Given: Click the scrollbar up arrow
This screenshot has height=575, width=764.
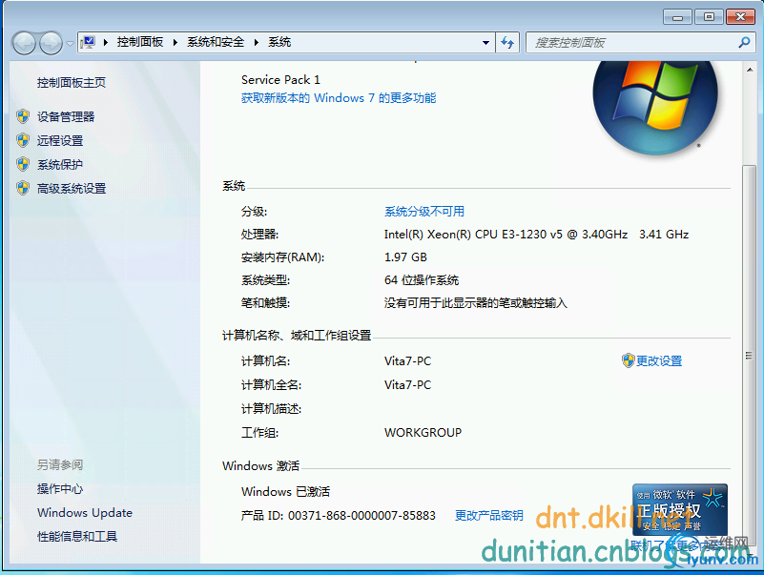Looking at the screenshot, I should click(750, 70).
